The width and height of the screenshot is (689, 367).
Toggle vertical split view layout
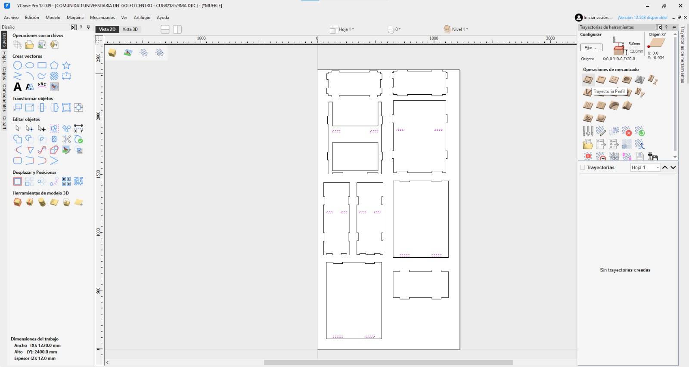tap(177, 29)
